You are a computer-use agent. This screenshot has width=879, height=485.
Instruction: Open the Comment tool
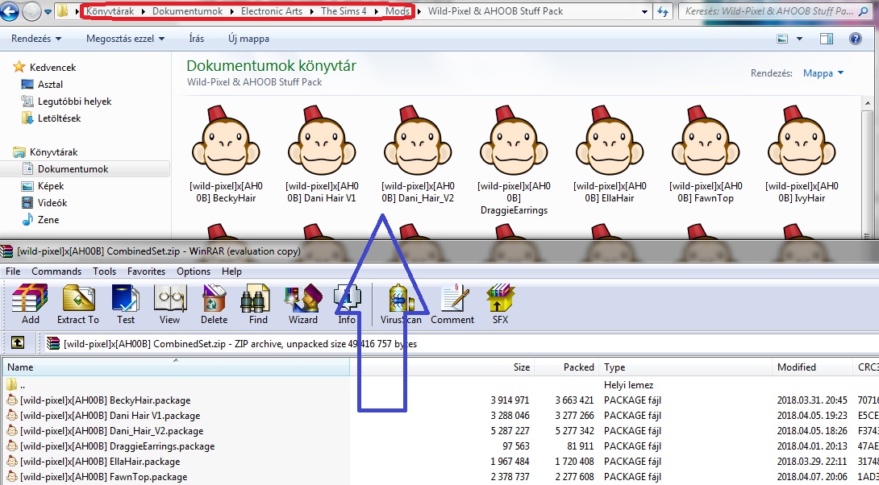(x=452, y=304)
